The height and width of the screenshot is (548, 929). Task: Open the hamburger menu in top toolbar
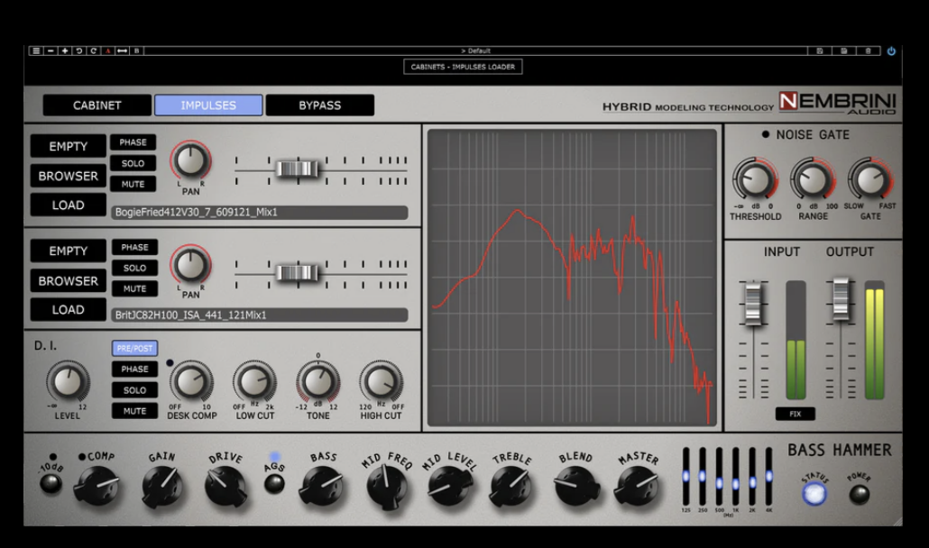[x=36, y=51]
